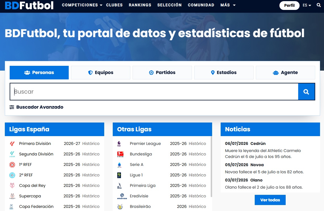
Task: Open the Primeira Liga link
Action: coord(143,185)
